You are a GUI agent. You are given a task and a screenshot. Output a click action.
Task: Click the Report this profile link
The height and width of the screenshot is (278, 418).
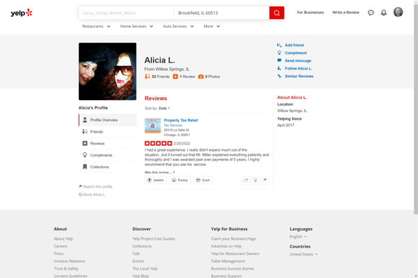[x=98, y=186]
